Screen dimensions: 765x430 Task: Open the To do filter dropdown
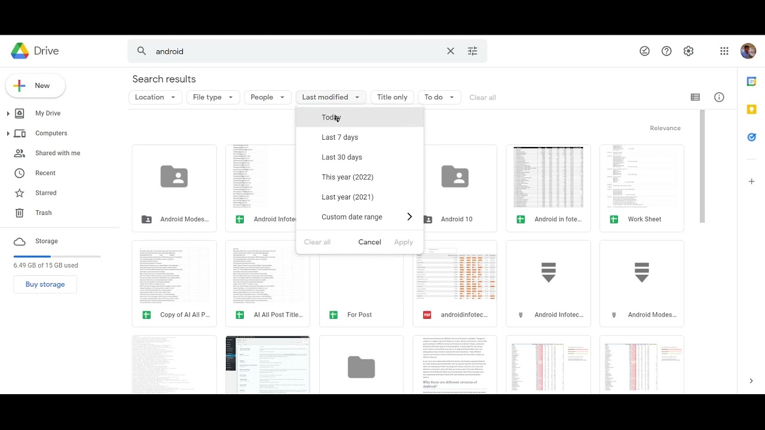coord(439,97)
